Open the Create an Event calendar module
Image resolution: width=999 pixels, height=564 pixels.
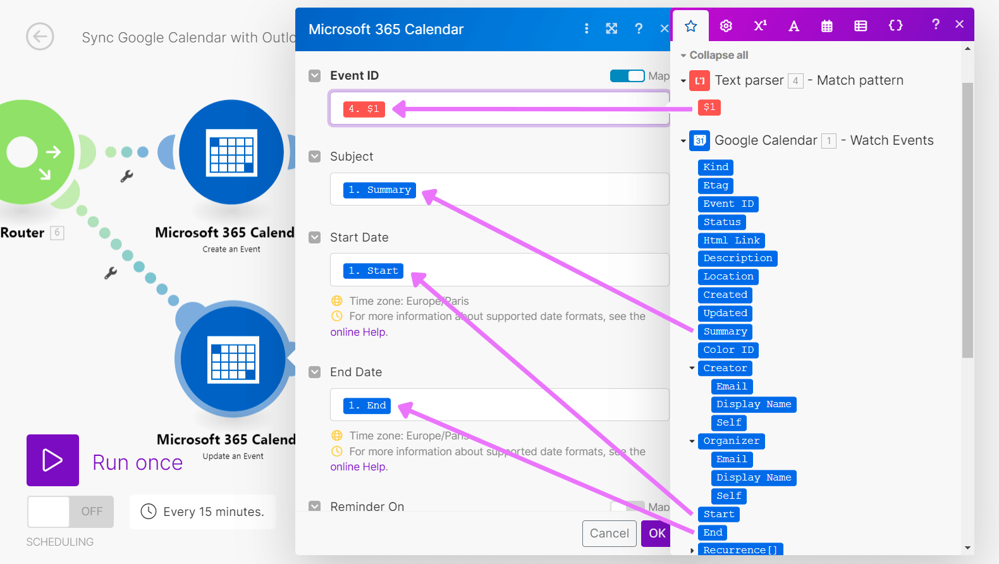tap(231, 152)
